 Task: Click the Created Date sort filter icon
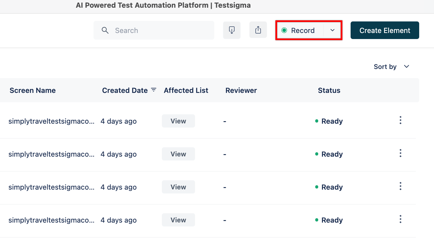154,90
